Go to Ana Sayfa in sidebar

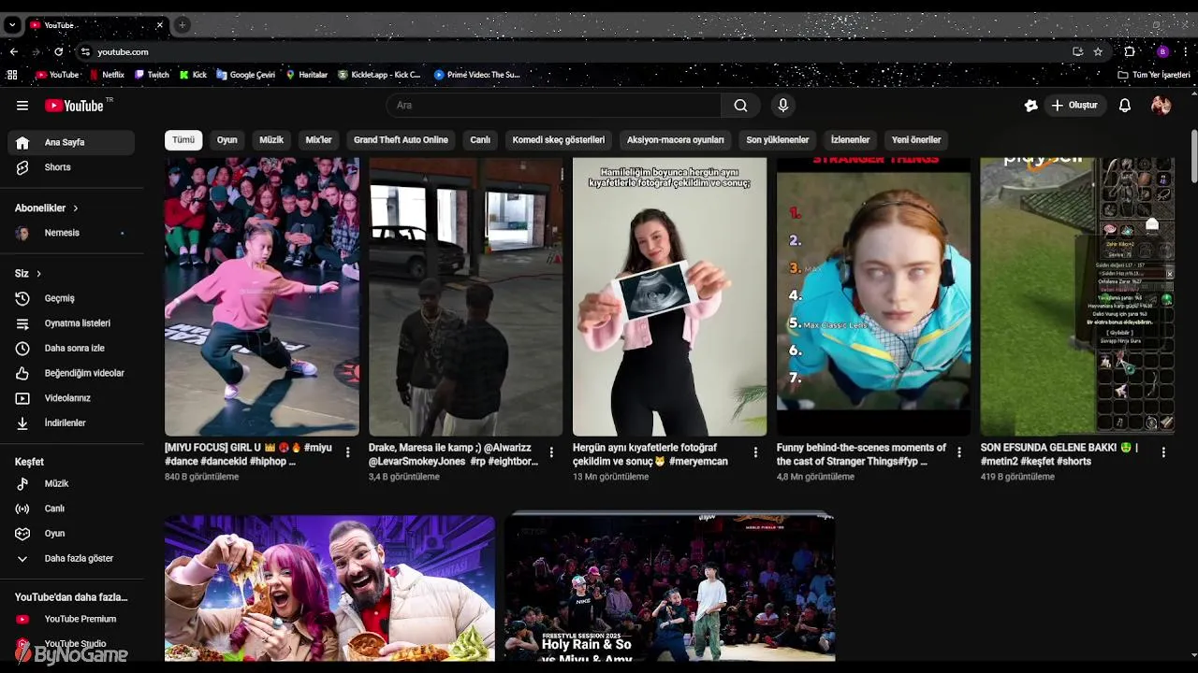[x=71, y=142]
